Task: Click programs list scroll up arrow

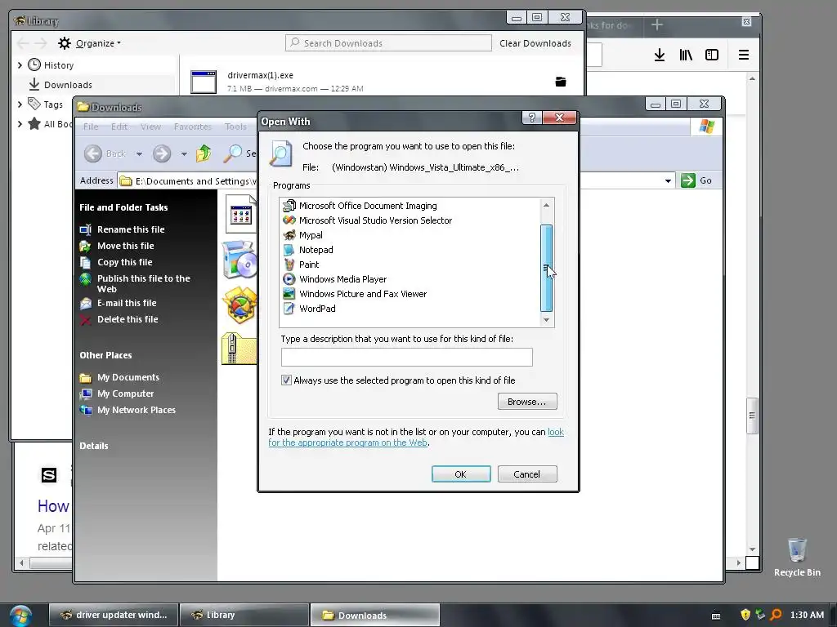Action: click(546, 205)
